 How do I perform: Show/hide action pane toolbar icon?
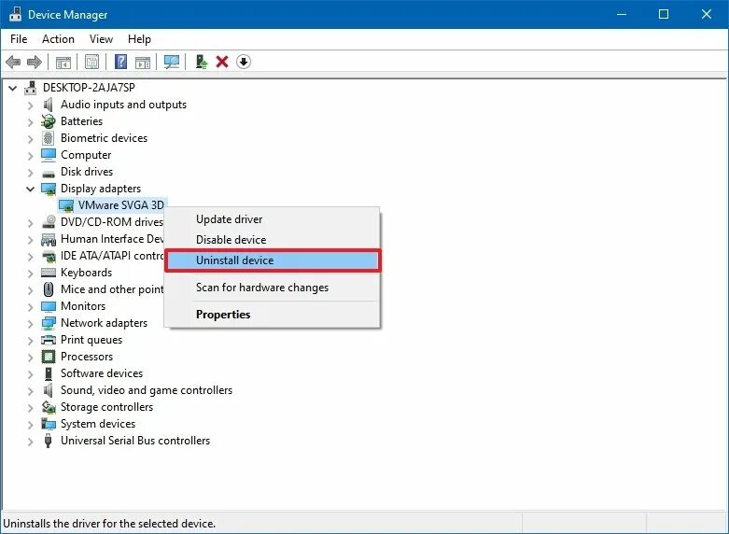tap(143, 62)
